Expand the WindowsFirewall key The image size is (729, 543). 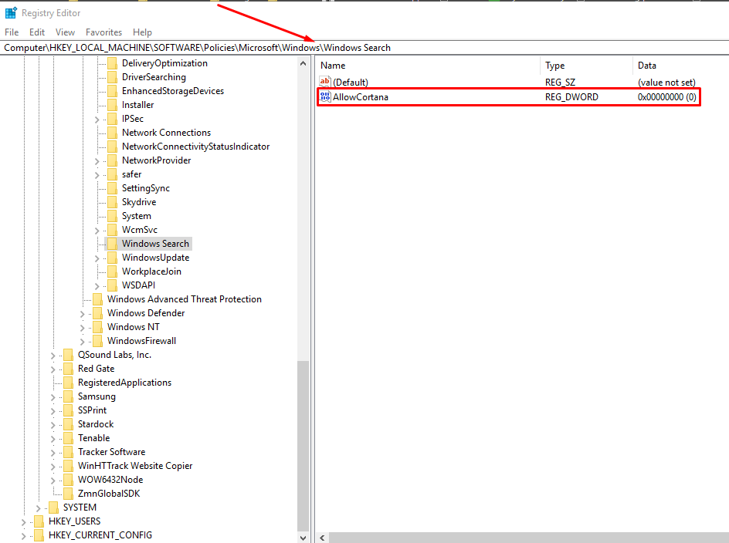pyautogui.click(x=83, y=342)
